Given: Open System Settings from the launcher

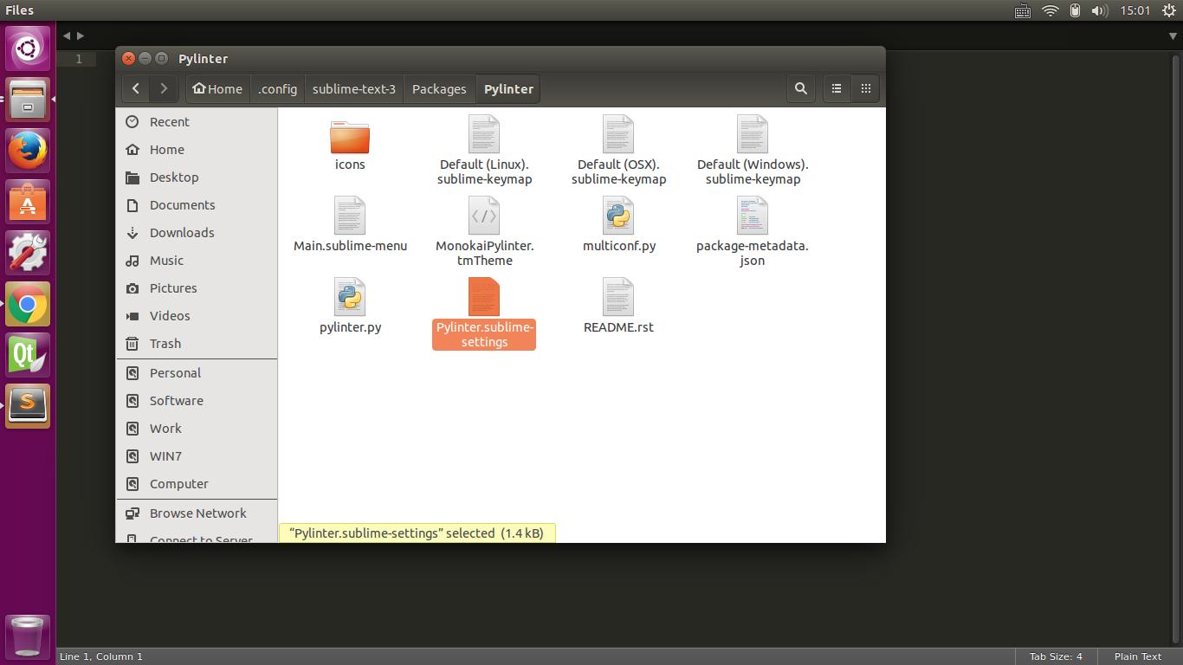Looking at the screenshot, I should (x=28, y=253).
